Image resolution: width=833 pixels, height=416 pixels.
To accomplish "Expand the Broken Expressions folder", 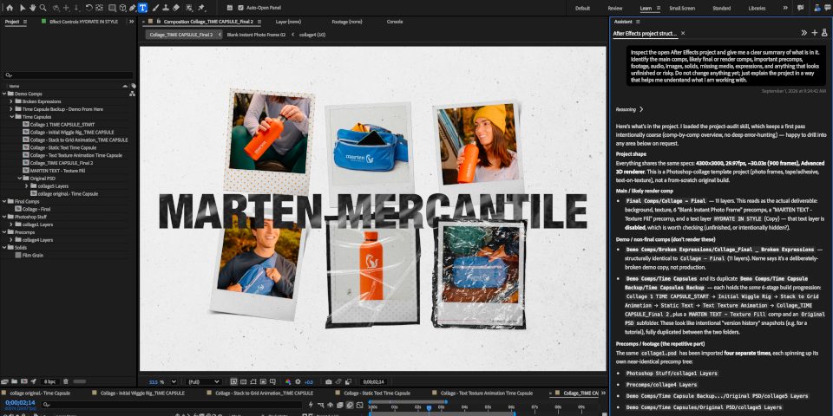I will 11,101.
